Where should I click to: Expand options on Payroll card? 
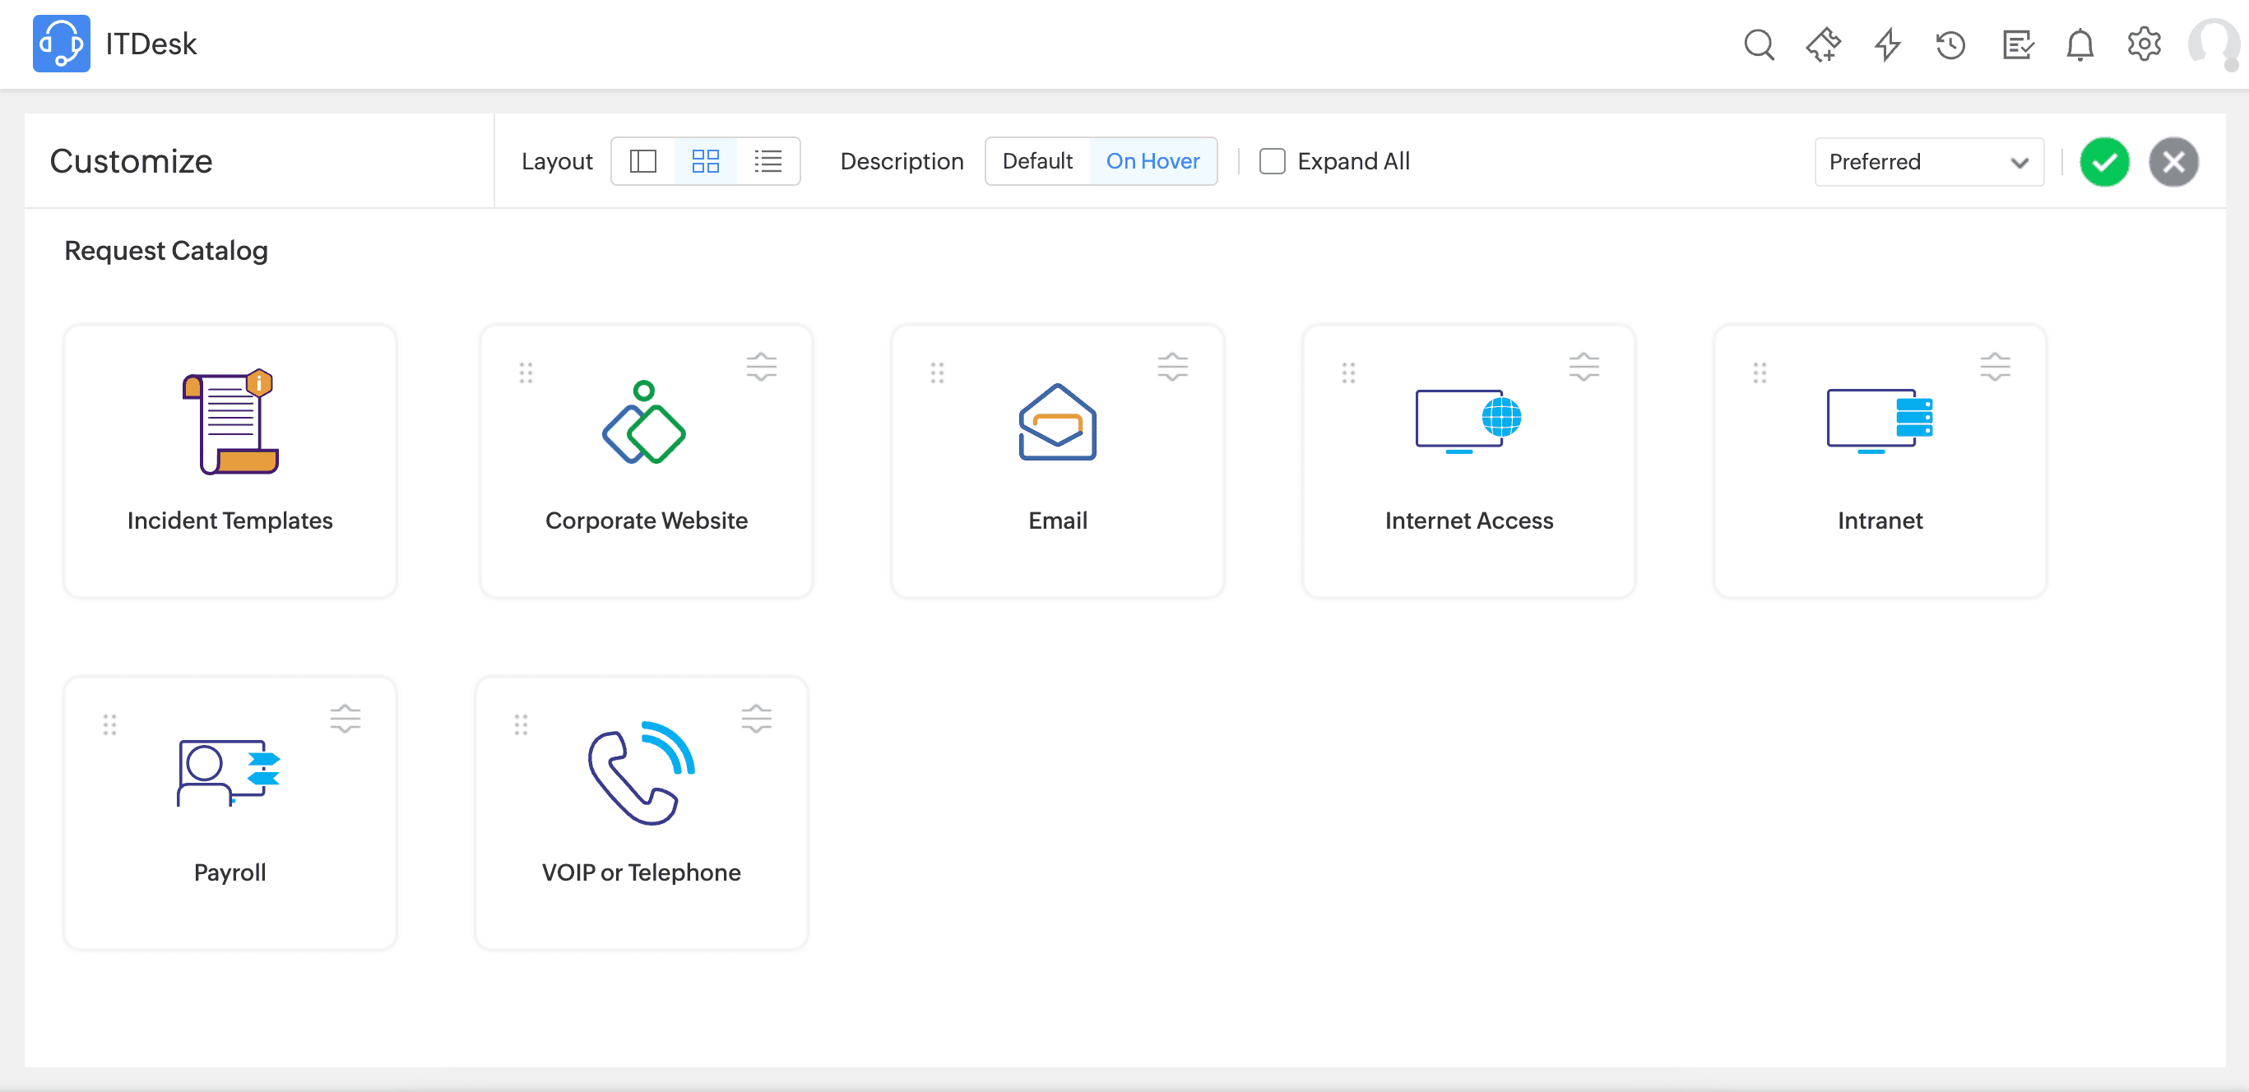[x=345, y=719]
